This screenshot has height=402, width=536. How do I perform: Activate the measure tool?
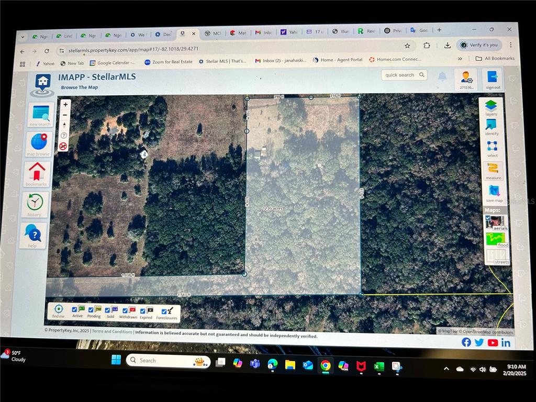point(493,170)
